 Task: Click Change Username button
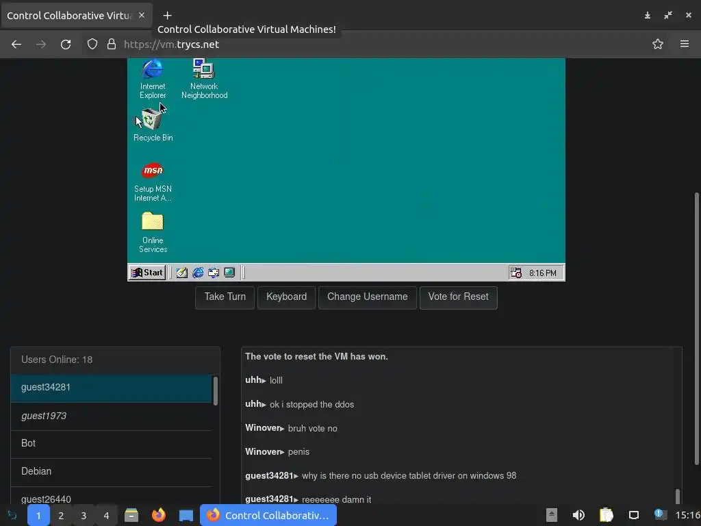point(367,297)
